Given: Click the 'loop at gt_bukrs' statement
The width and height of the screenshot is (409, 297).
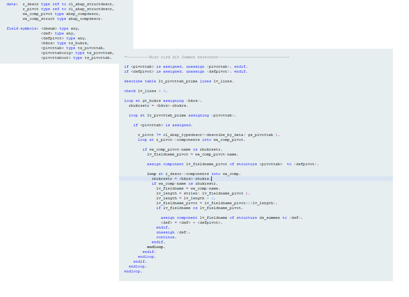Looking at the screenshot, I should point(163,101).
